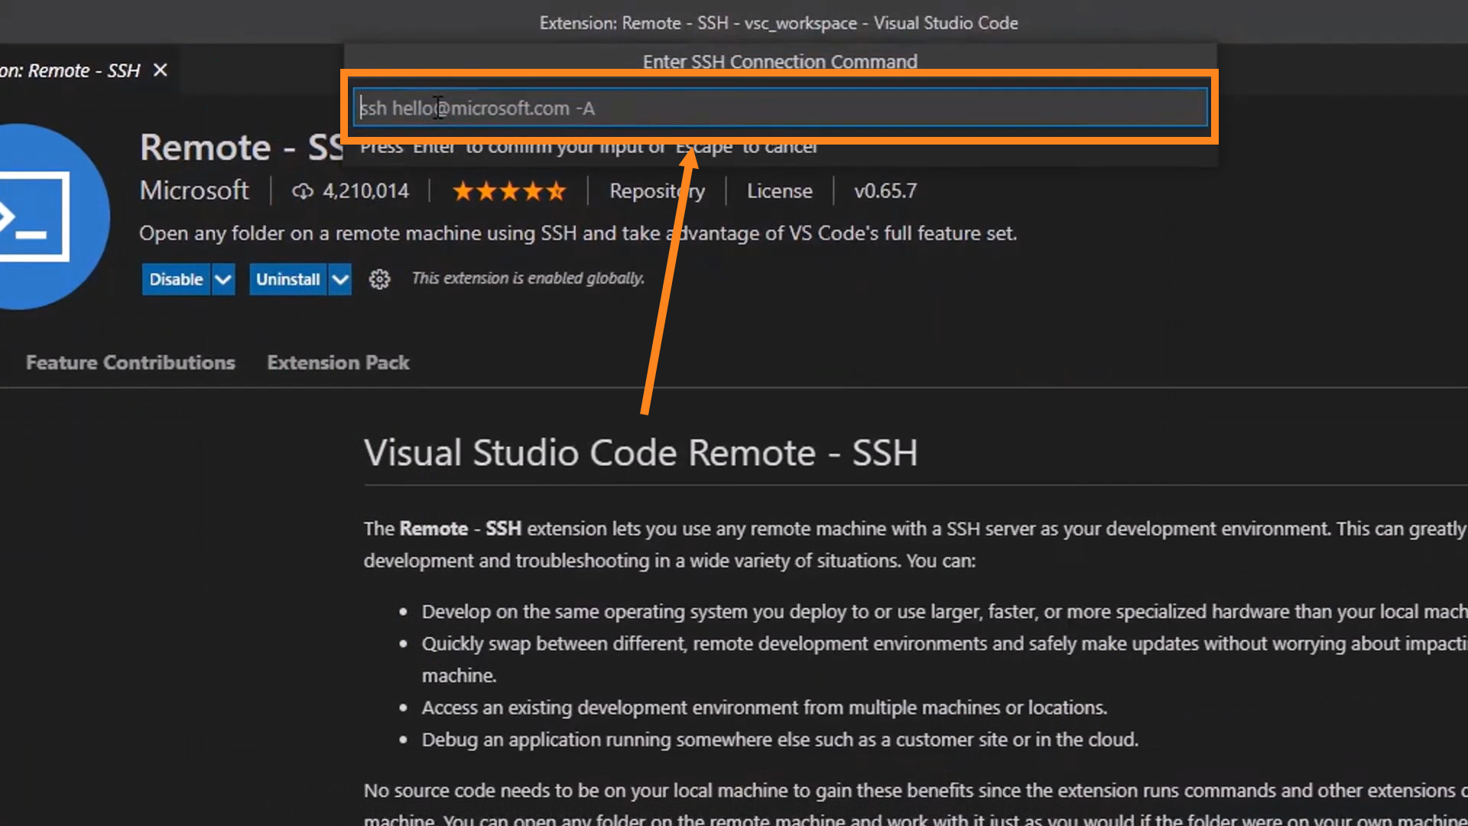Switch to the Extension Pack tab
The width and height of the screenshot is (1468, 826).
tap(338, 363)
